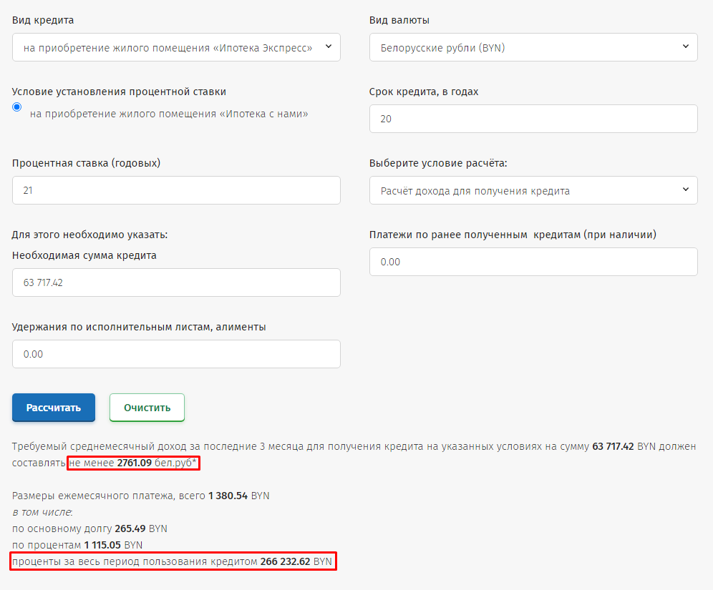Click the radio label text "на приобретение жилого помещения «Ипотека с нами»"
The image size is (713, 590).
(169, 114)
